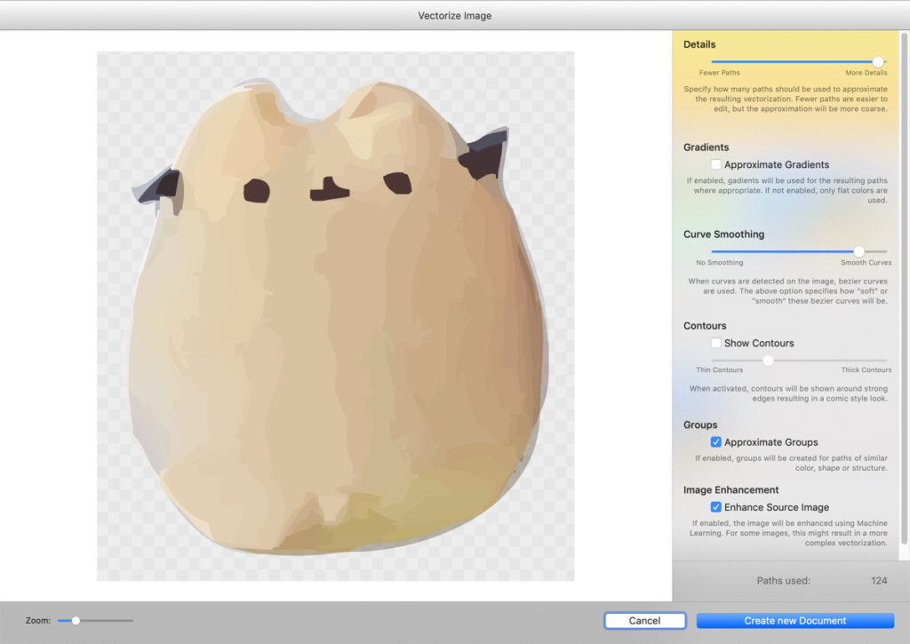Click the contour thickness slider handle
The width and height of the screenshot is (910, 644).
point(769,361)
